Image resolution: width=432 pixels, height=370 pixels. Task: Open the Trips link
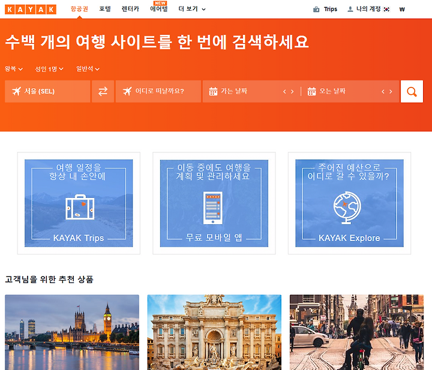[x=331, y=9]
